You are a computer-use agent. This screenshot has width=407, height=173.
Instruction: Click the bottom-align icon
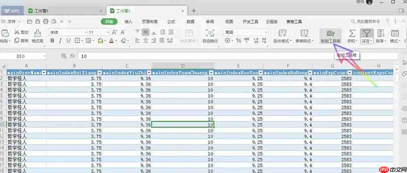point(154,32)
